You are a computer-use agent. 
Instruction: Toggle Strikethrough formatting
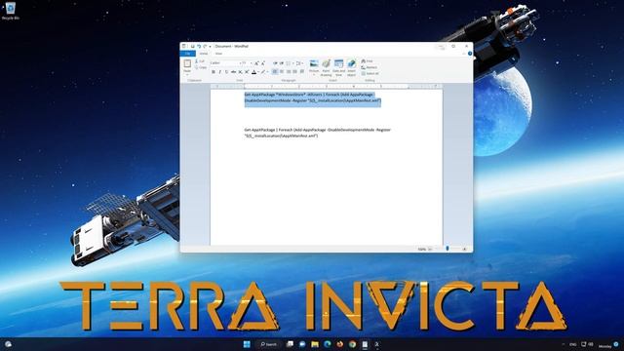pyautogui.click(x=233, y=72)
